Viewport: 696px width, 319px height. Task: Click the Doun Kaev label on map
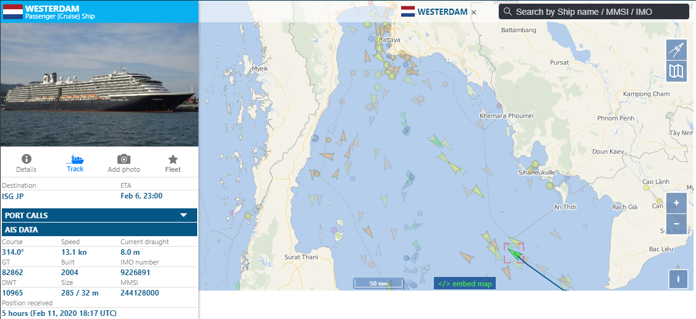[x=608, y=151]
